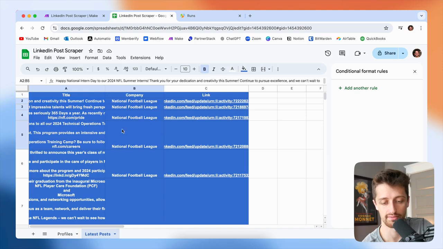This screenshot has height=249, width=443.
Task: Open the ChatGPT bookmark
Action: (x=230, y=39)
